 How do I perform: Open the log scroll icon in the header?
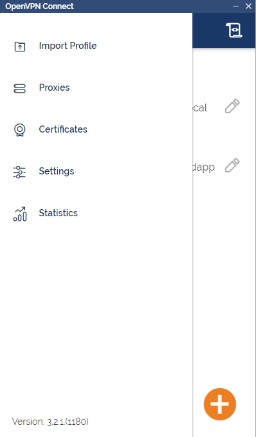(234, 30)
